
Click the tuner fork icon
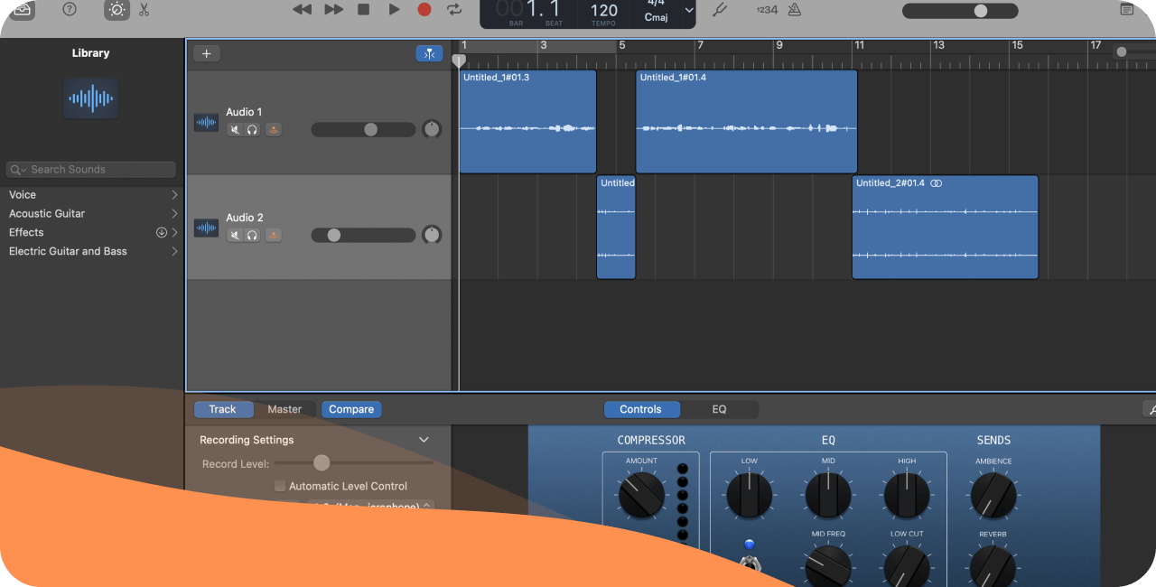pos(719,10)
